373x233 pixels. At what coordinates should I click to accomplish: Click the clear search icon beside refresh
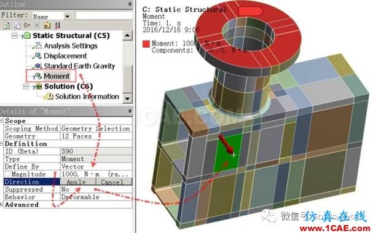point(17,25)
